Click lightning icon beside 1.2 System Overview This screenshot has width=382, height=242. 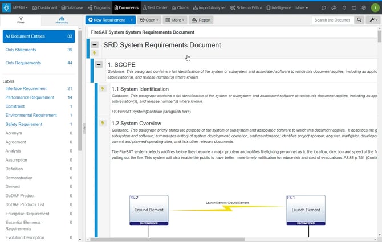[x=103, y=123]
